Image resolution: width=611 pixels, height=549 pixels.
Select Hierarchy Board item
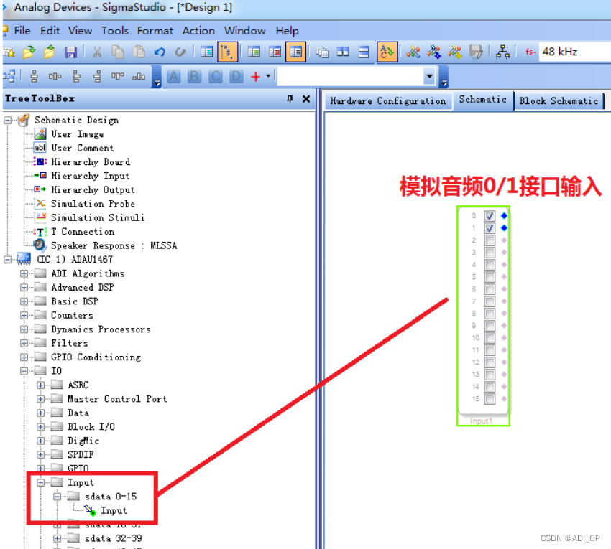(x=91, y=162)
